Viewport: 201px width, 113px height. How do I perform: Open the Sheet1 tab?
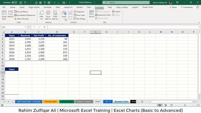click(x=98, y=102)
